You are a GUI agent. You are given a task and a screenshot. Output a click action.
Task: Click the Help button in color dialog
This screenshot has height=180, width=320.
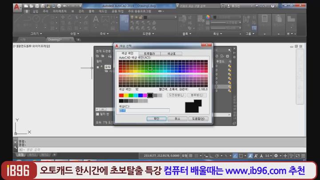click(x=198, y=119)
